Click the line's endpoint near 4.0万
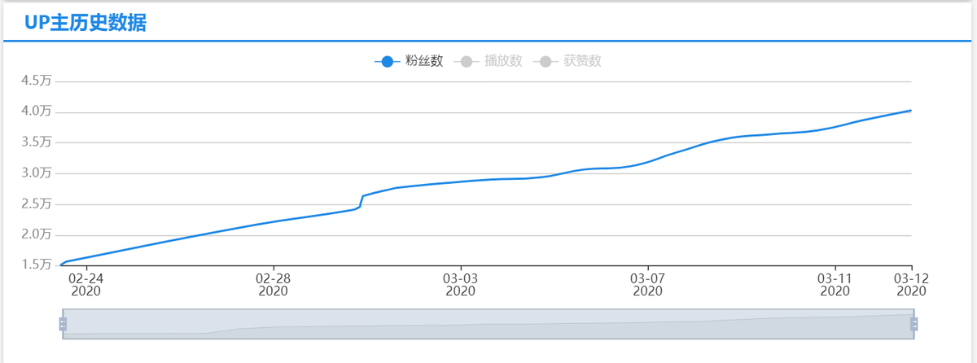This screenshot has height=363, width=977. pos(910,110)
